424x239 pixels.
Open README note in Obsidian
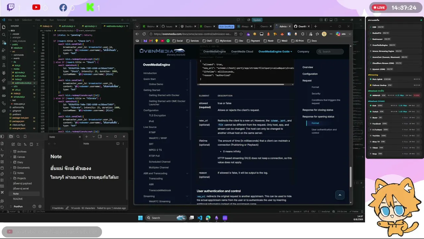click(x=18, y=199)
